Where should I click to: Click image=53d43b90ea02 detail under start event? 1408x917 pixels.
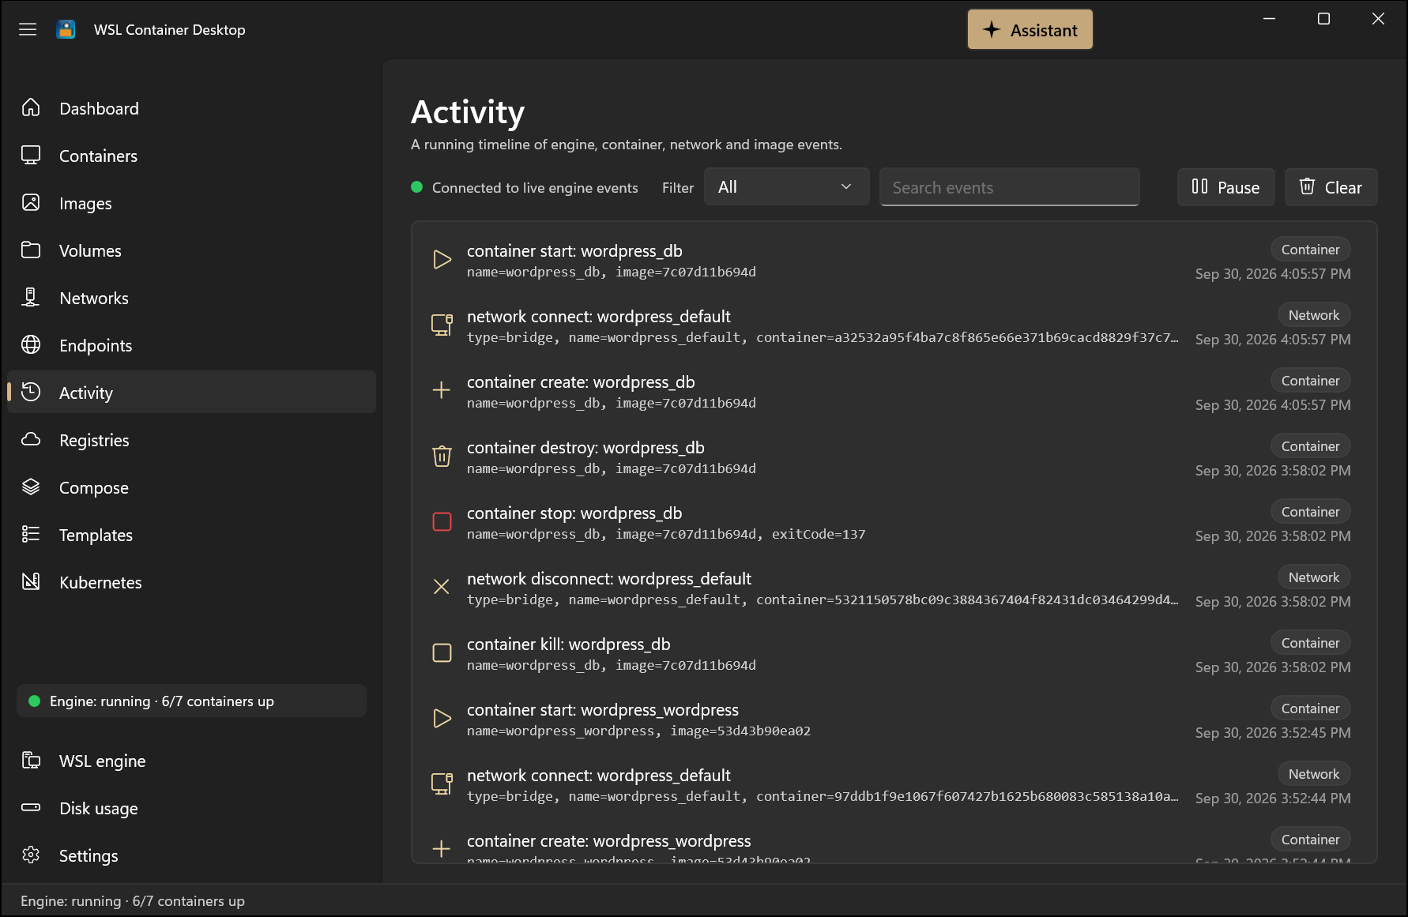coord(740,731)
